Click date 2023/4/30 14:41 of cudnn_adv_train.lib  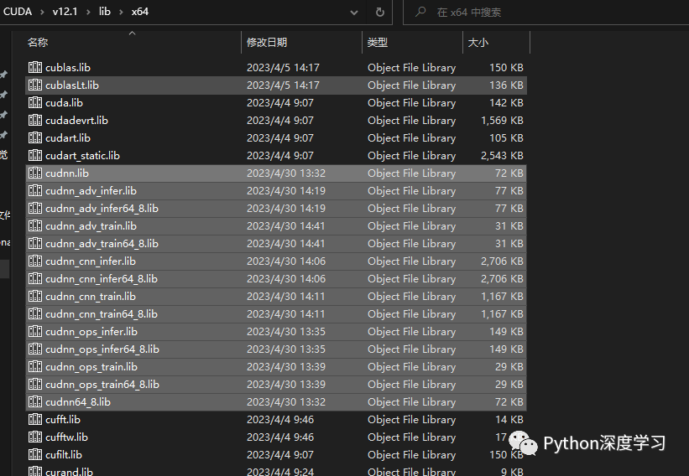(286, 226)
